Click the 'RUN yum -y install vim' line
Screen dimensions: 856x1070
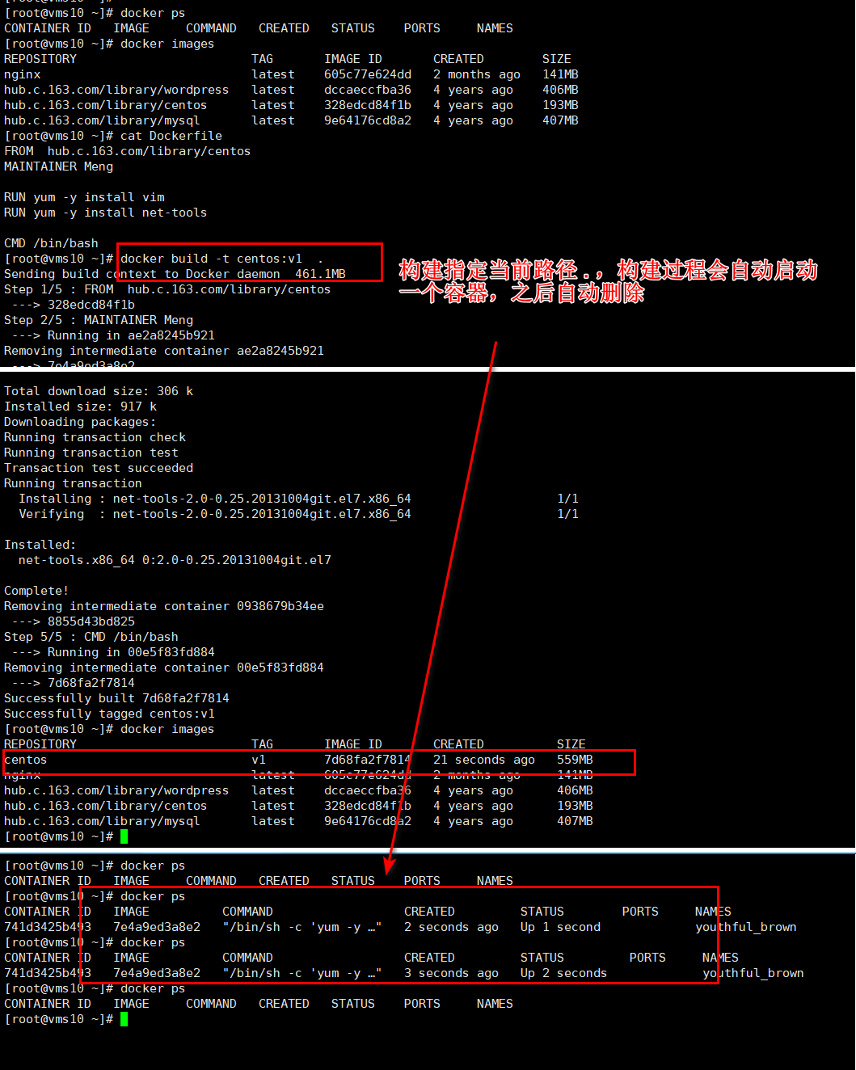(84, 197)
